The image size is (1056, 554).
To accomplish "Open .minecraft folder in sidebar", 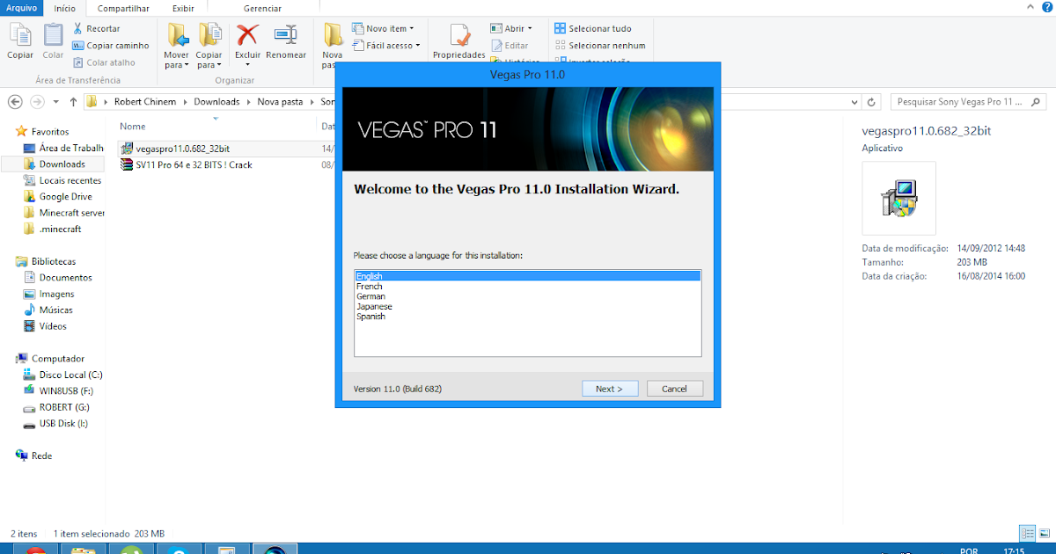I will click(x=52, y=229).
